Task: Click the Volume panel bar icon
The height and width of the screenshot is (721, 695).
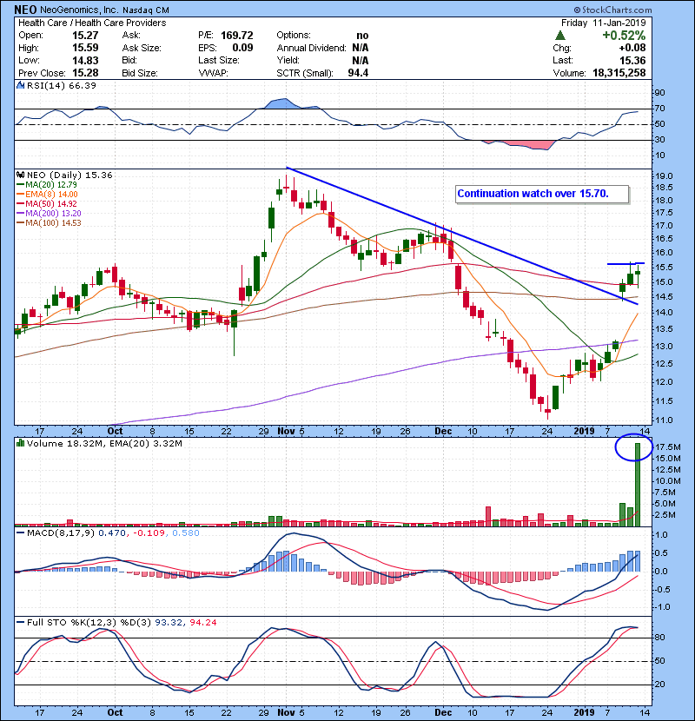Action: tap(20, 443)
